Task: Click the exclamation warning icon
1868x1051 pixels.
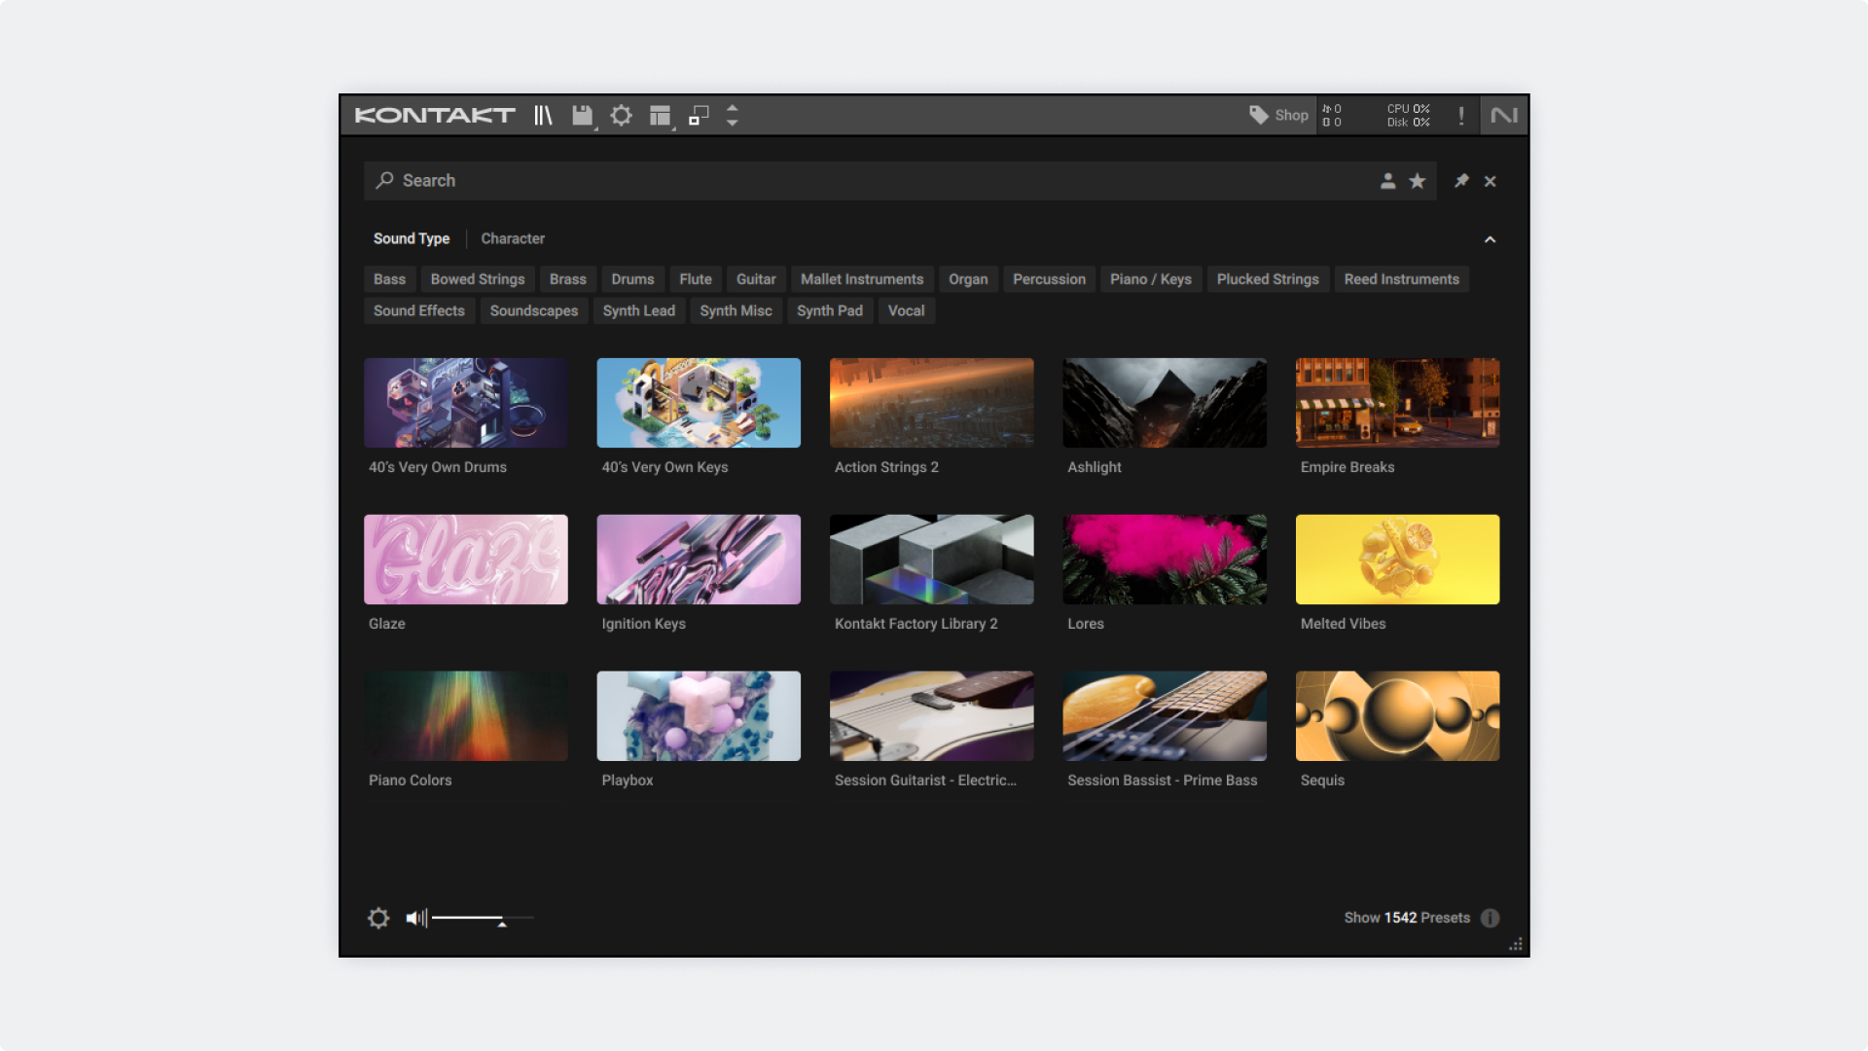Action: click(x=1460, y=116)
